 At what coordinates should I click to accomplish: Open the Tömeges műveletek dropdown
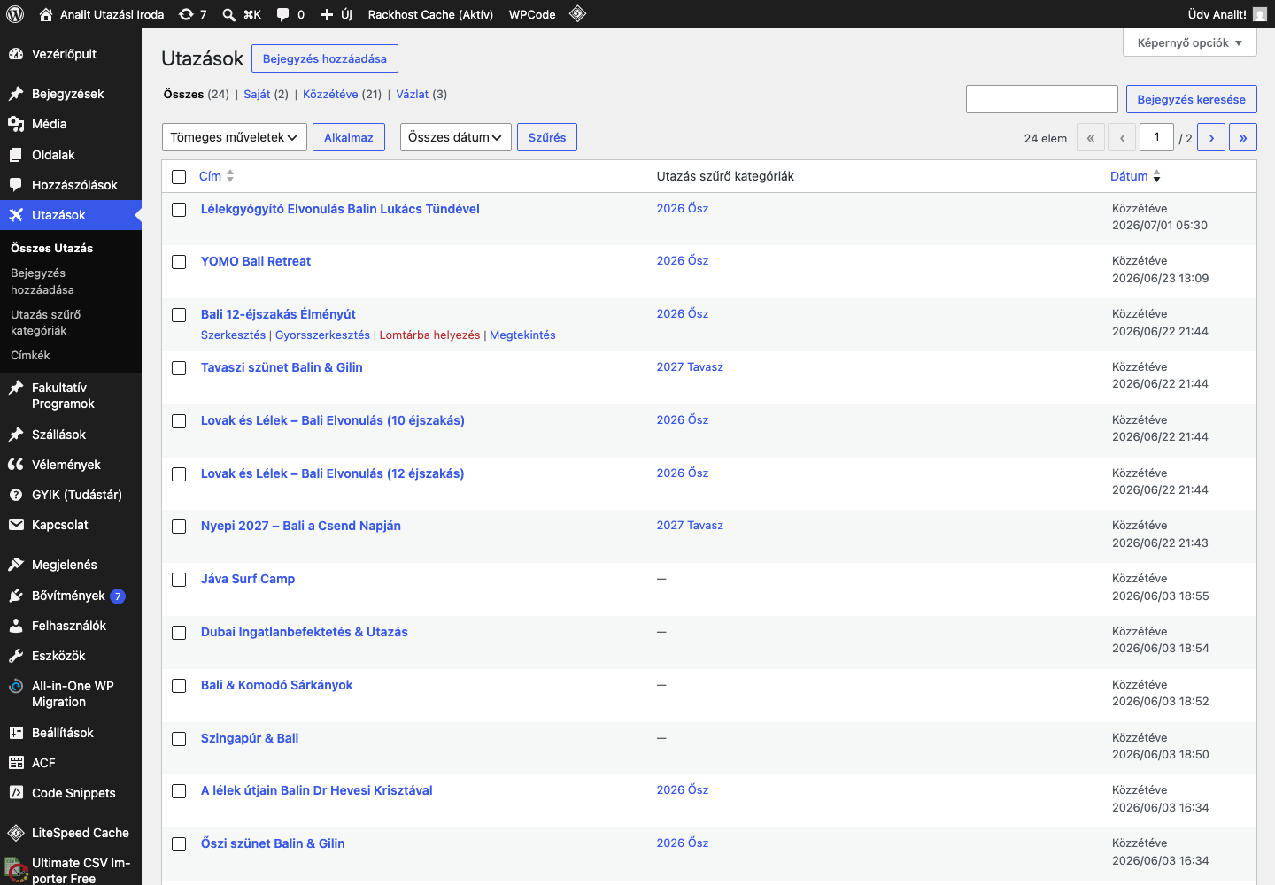click(235, 137)
